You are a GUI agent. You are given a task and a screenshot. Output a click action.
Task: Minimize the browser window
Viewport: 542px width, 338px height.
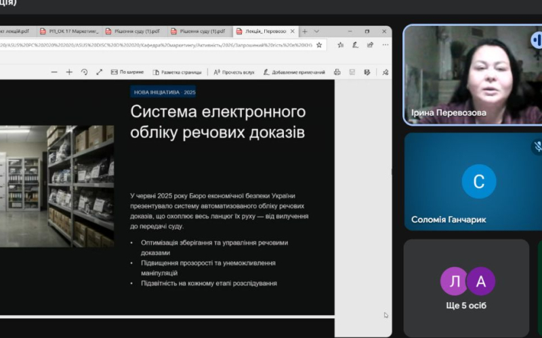[x=350, y=31]
